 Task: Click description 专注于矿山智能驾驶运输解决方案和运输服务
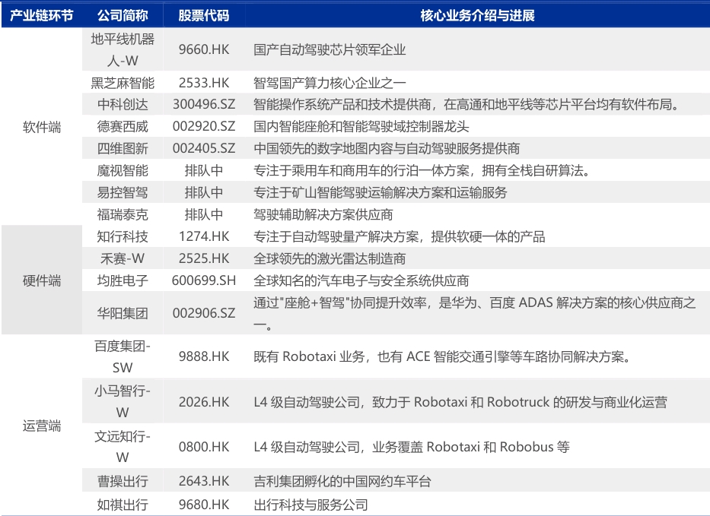point(380,193)
